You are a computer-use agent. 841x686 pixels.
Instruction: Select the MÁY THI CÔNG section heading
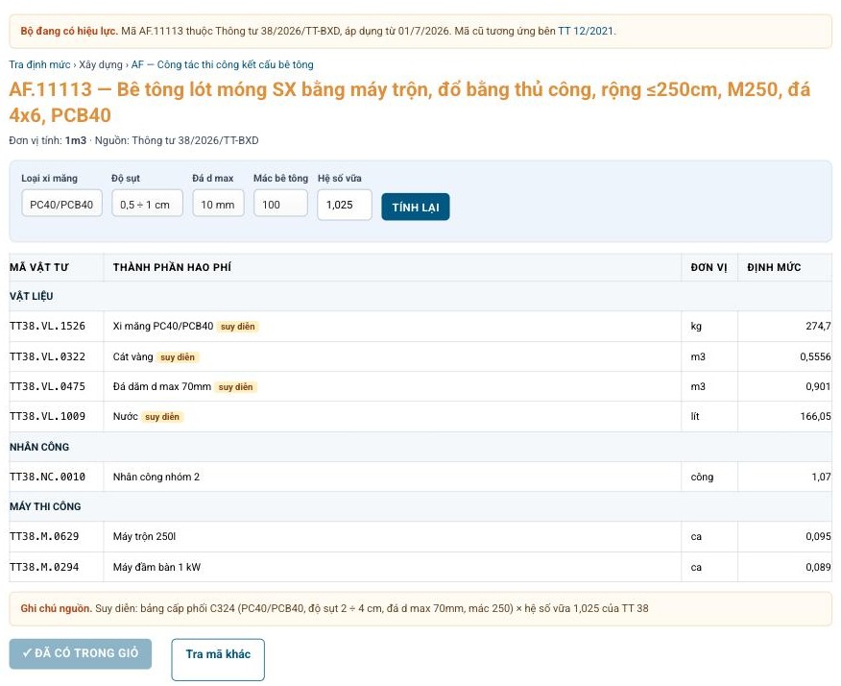click(45, 506)
